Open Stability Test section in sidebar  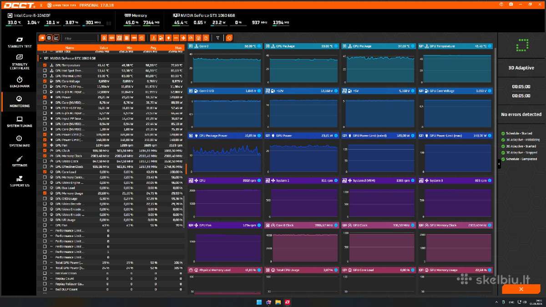(19, 43)
